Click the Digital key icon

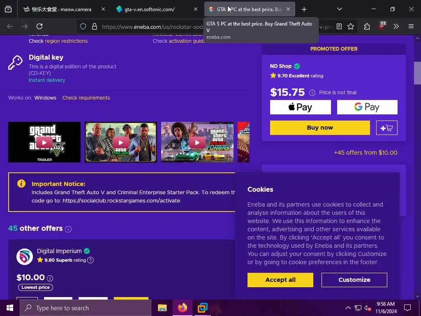(x=15, y=63)
